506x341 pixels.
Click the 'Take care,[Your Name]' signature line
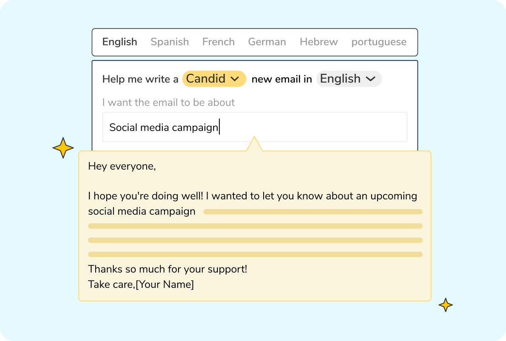(141, 284)
